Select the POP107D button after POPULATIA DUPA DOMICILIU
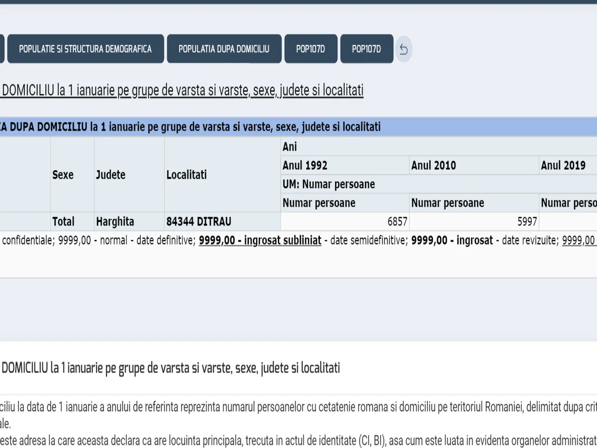Screen dimensions: 597x448 tap(310, 49)
